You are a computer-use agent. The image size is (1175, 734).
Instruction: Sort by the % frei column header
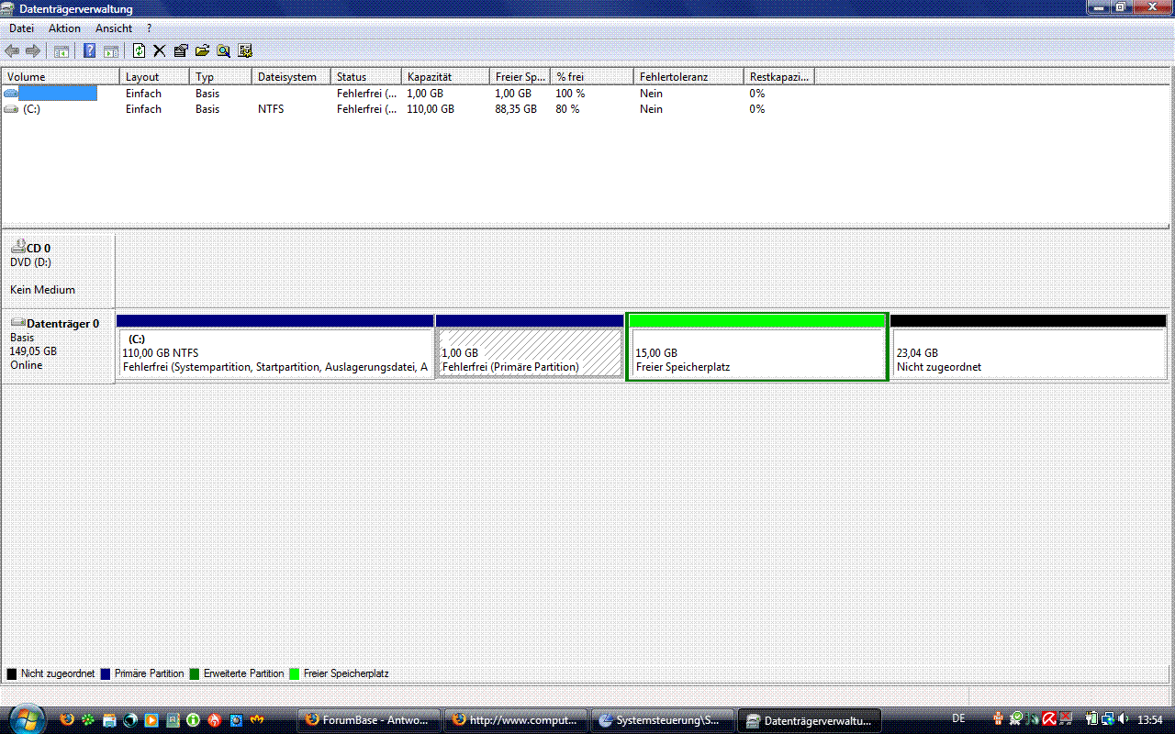[592, 77]
